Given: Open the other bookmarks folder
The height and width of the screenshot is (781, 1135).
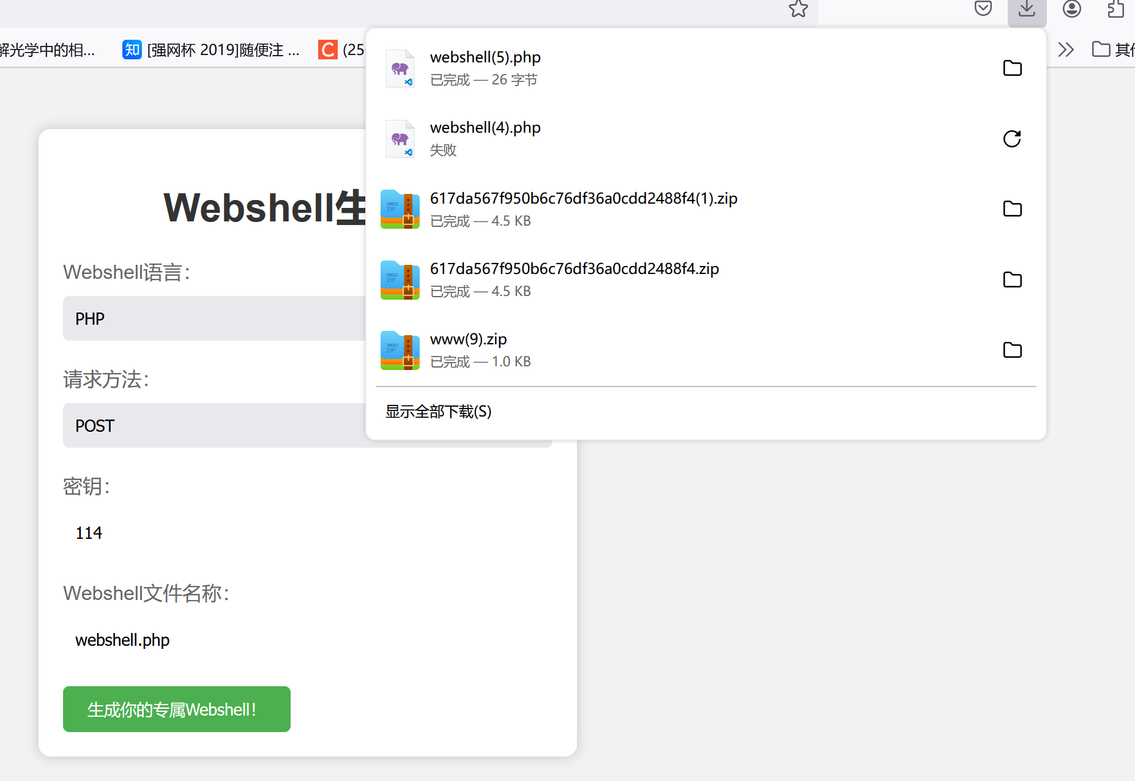Looking at the screenshot, I should (1113, 50).
